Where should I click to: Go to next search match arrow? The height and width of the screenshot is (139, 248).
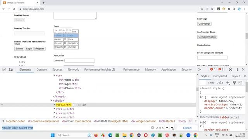pyautogui.click(x=172, y=128)
